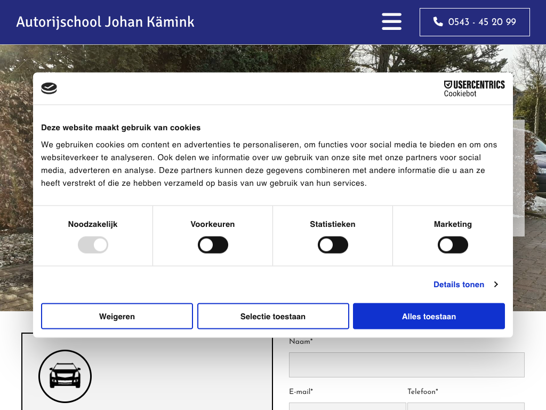
Task: Focus the Naam input field
Action: [406, 365]
